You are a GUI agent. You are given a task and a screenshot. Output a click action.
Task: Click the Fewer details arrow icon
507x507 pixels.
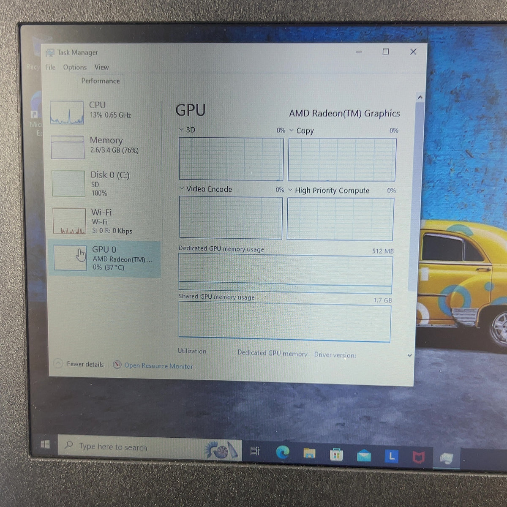[x=58, y=363]
